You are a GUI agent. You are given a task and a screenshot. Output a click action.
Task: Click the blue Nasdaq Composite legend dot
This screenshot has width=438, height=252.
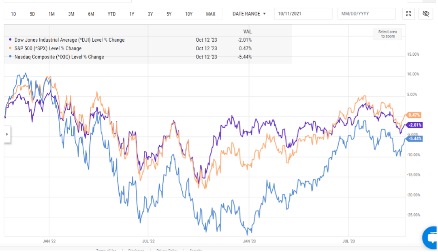click(10, 57)
